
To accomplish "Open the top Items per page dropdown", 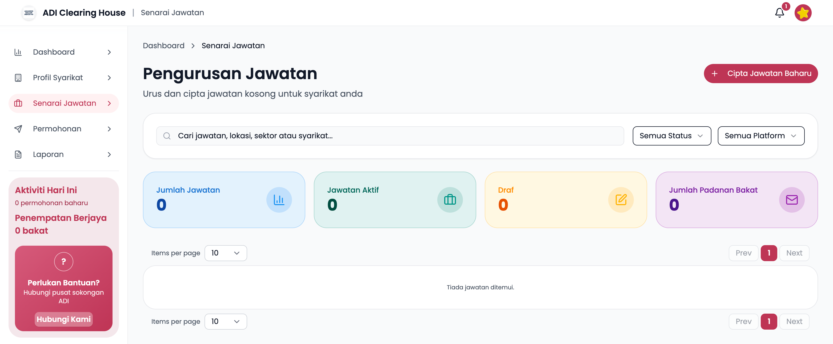I will point(225,253).
